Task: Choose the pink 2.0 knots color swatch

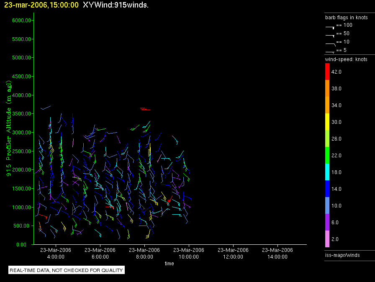Action: point(327,239)
